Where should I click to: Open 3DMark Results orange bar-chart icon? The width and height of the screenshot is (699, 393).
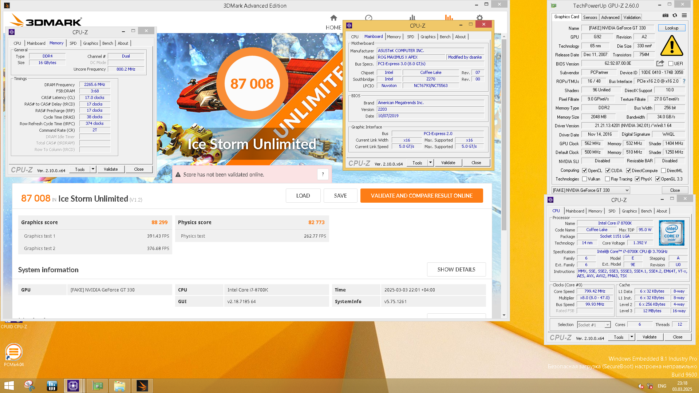449,17
